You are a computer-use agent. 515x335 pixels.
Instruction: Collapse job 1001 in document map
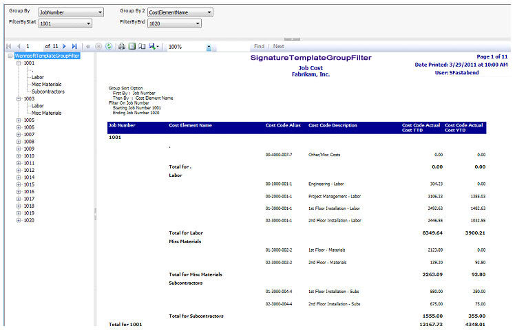click(18, 63)
